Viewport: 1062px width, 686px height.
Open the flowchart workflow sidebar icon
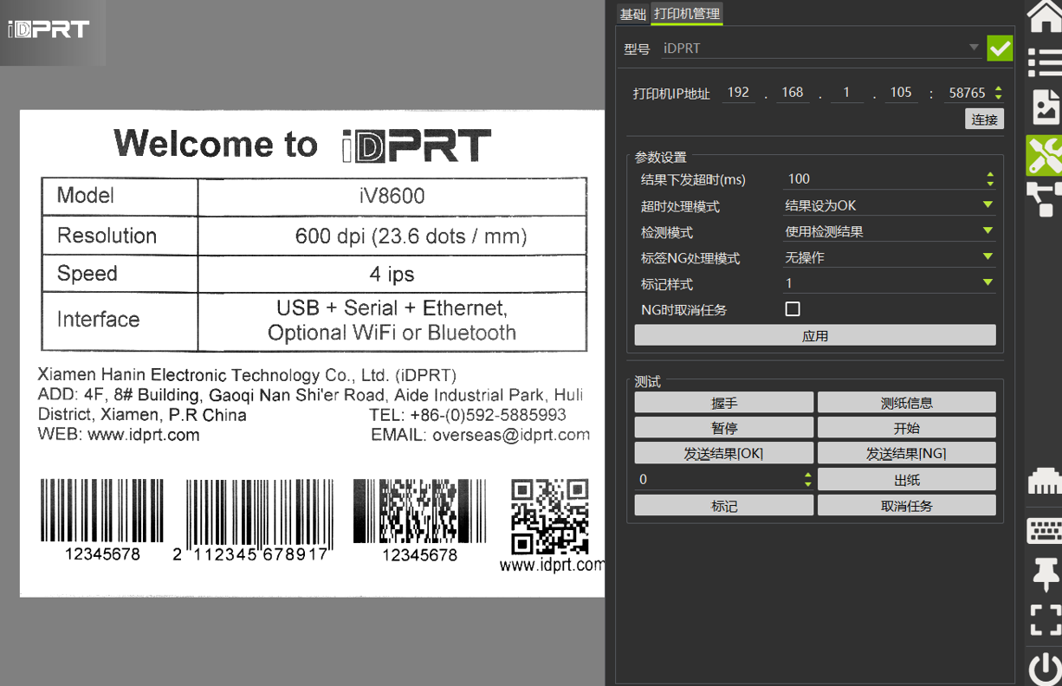[x=1044, y=198]
